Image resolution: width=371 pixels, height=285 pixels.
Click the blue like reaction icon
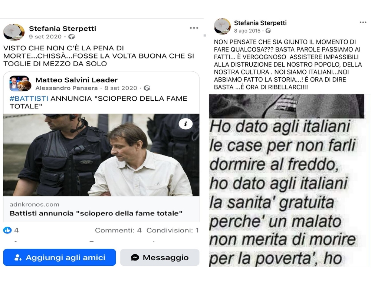[x=7, y=230]
